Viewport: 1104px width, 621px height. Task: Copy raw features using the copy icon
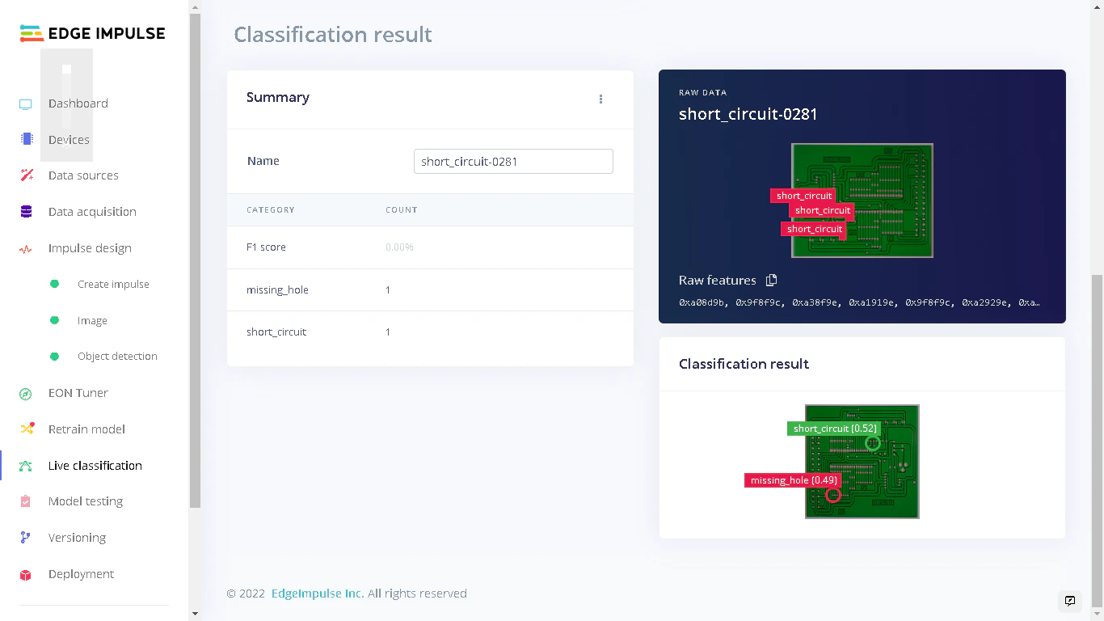pos(771,280)
